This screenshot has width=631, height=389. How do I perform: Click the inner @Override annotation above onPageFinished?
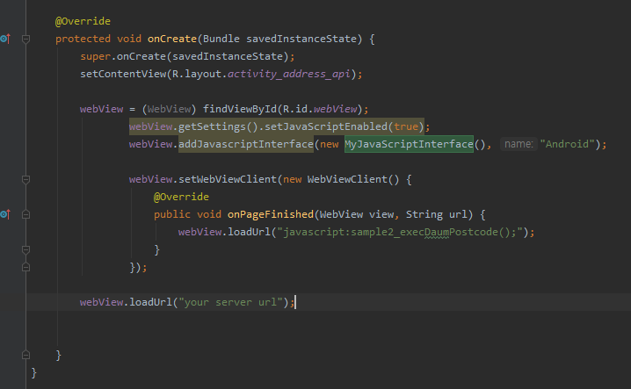(x=182, y=197)
